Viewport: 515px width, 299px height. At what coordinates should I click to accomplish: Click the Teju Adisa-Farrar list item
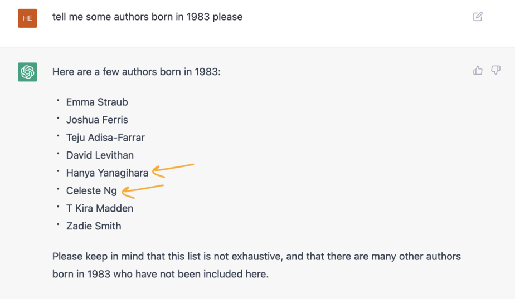pos(105,138)
